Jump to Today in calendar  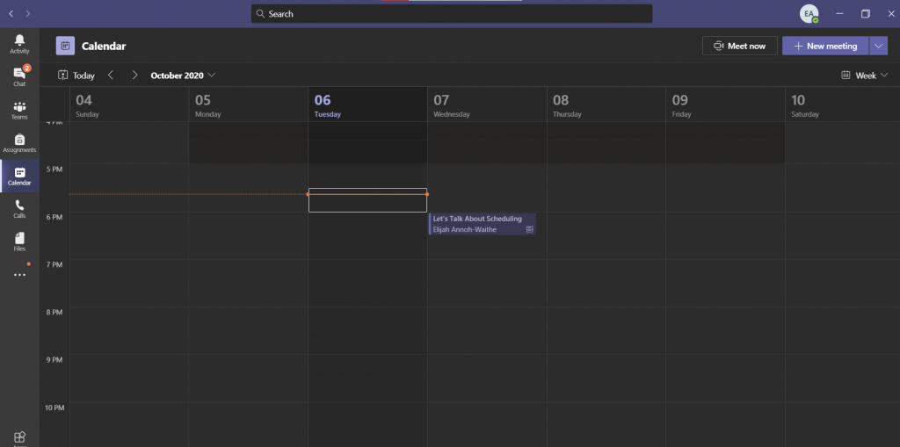point(76,76)
